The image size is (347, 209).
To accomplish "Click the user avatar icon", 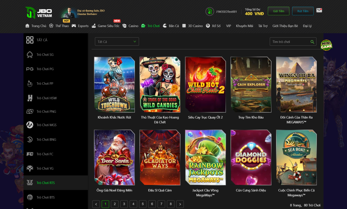I will [209, 12].
